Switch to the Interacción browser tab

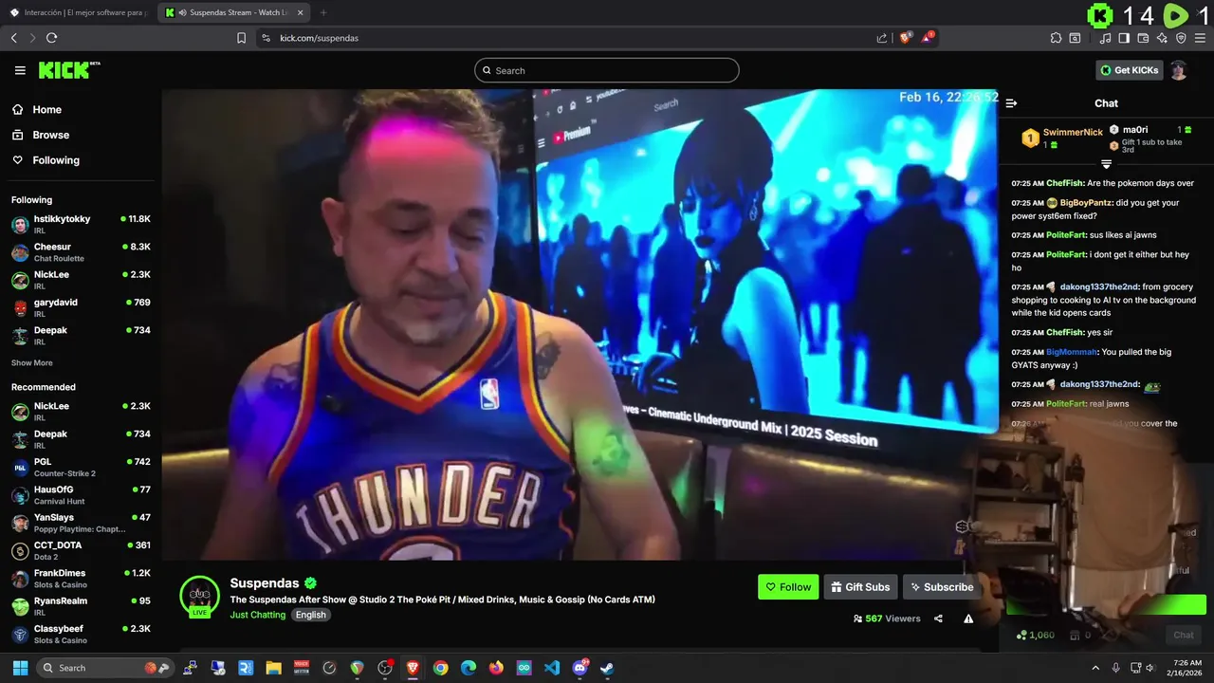pos(78,12)
